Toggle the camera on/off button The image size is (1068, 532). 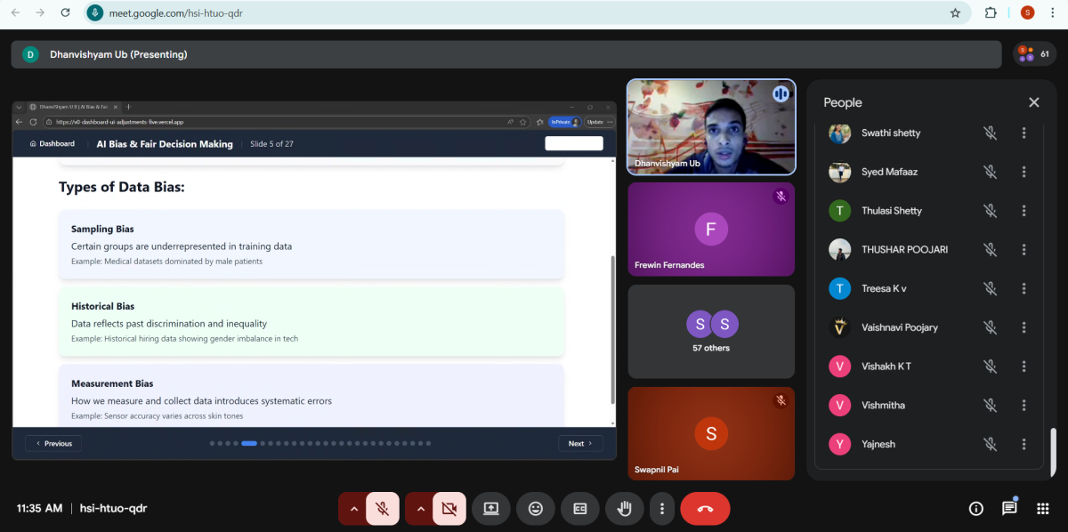[x=449, y=509]
